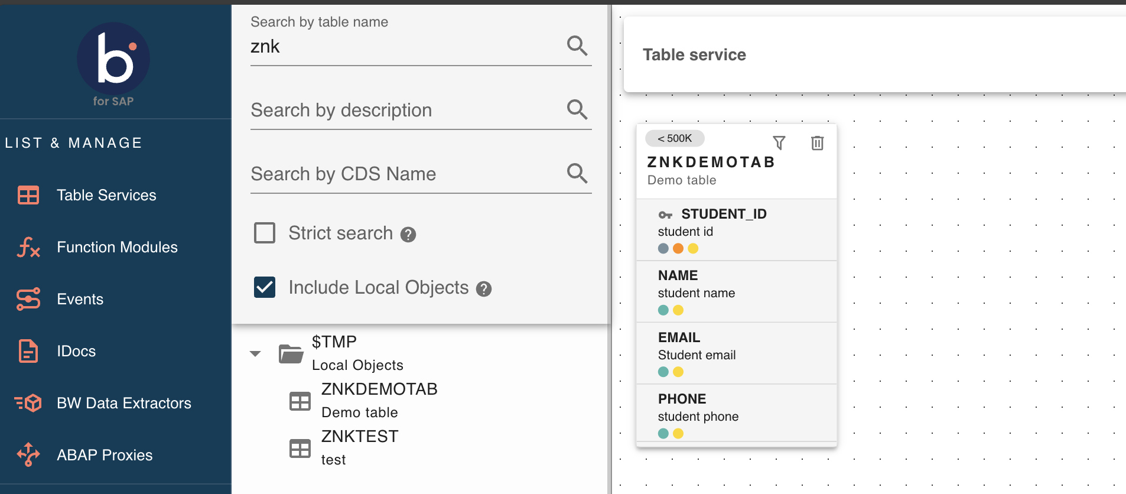Screen dimensions: 1126x494
Task: Go to Function Modules section
Action: pos(117,247)
